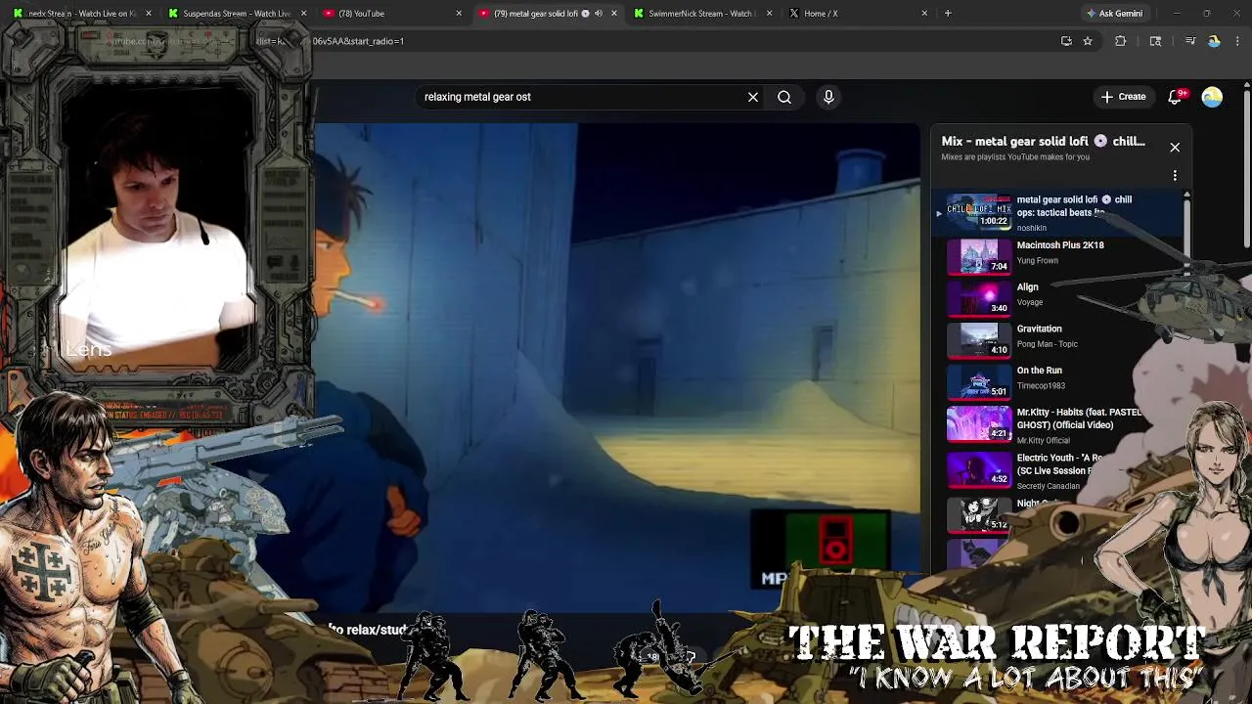This screenshot has width=1252, height=704.
Task: Click the magnifier search button beside the search box
Action: tap(784, 97)
